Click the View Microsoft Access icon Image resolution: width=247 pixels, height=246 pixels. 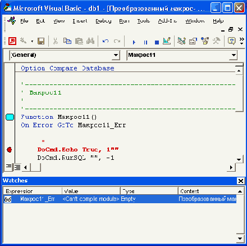(12, 41)
